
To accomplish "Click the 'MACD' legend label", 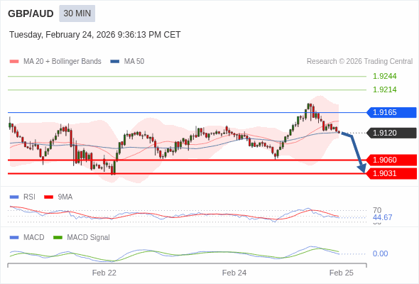I will [x=33, y=238].
